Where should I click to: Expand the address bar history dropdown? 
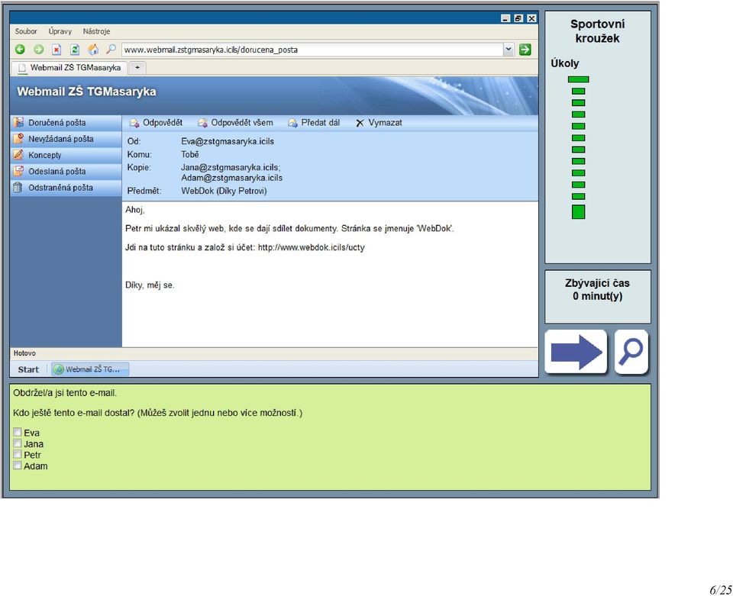(x=509, y=50)
